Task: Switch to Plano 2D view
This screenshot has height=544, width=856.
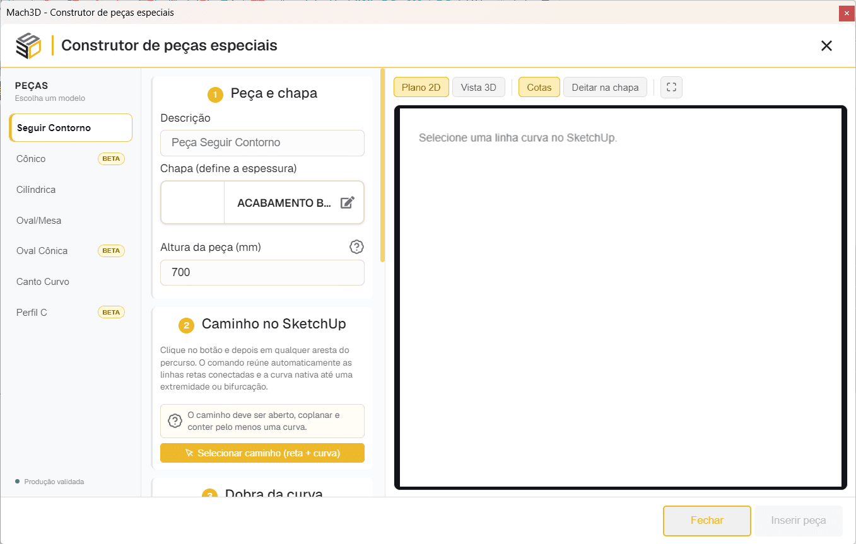Action: (421, 88)
